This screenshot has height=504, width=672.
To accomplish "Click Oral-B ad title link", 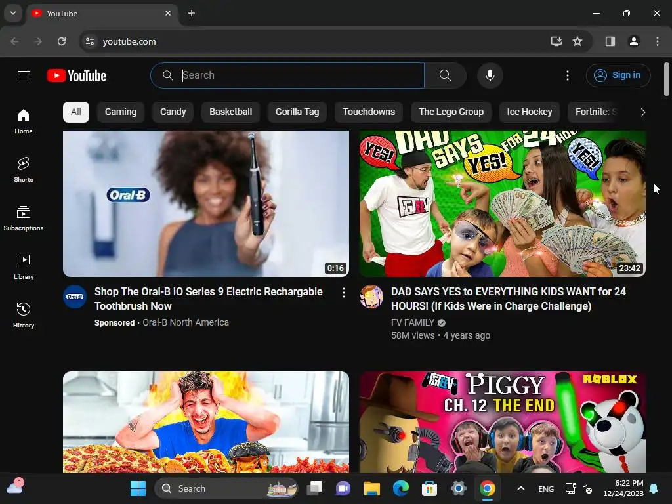I will click(x=209, y=299).
